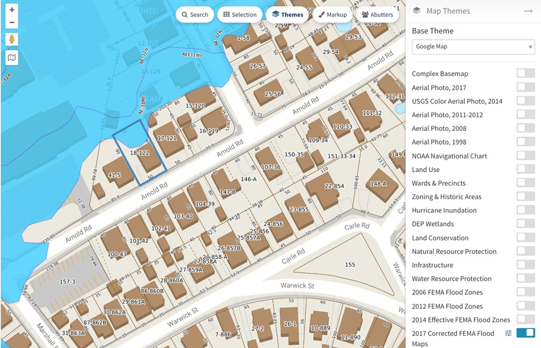The image size is (541, 348).
Task: Zoom out of the map
Action: 12,23
